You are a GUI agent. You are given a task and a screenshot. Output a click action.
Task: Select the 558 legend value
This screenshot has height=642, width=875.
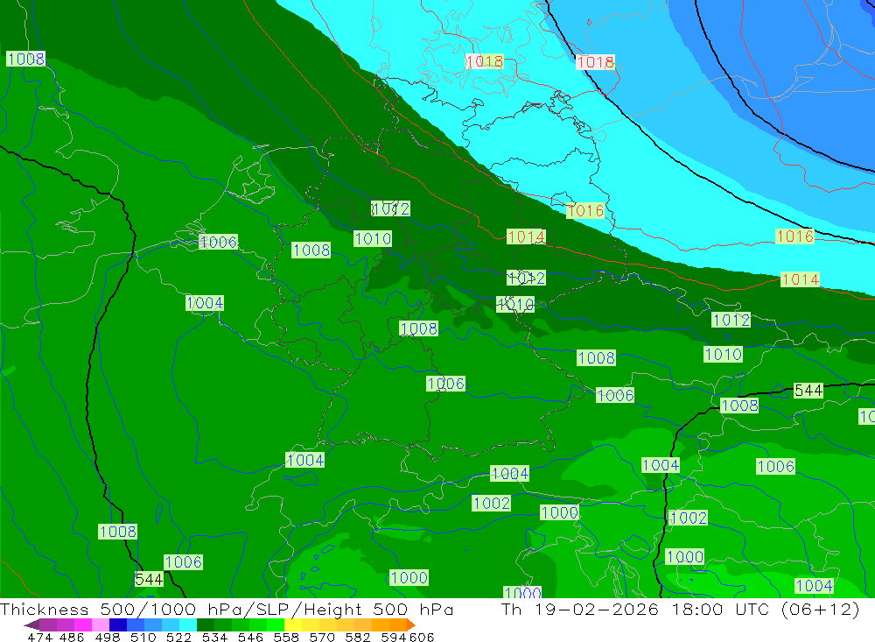(286, 637)
